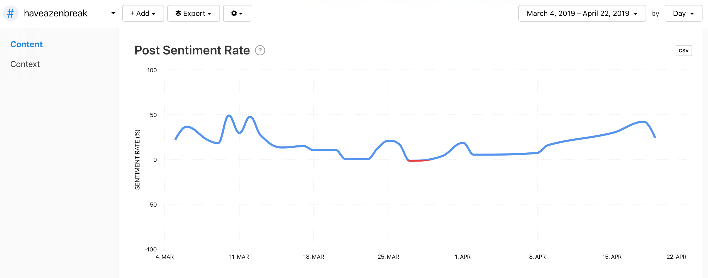Change the March 4 – April 22 date range
Screen dimensions: 708x278
(x=582, y=13)
